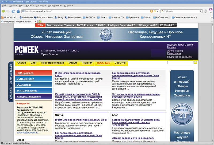Viewport: 214px width, 145px height.
Task: Expand the Новости IT bookmark folder
Action: tap(116, 17)
